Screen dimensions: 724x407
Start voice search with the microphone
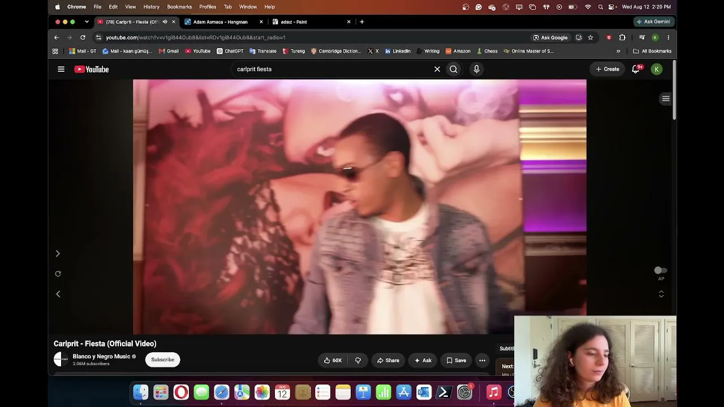[477, 69]
